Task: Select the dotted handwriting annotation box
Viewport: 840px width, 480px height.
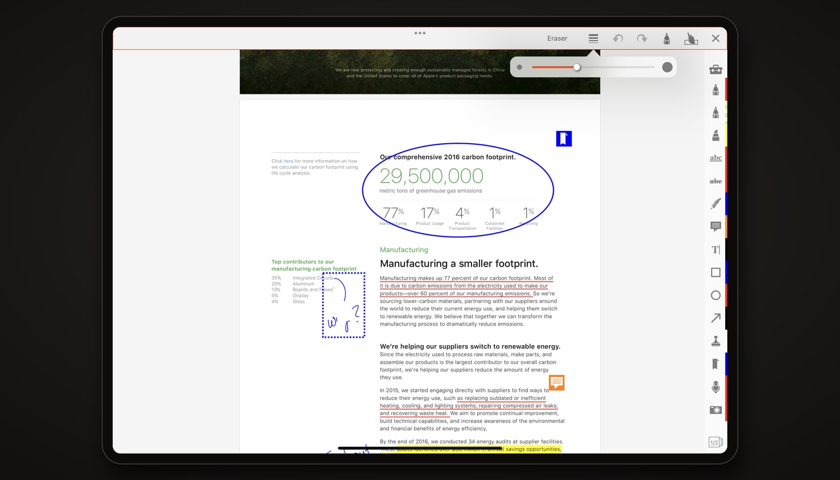Action: tap(344, 305)
